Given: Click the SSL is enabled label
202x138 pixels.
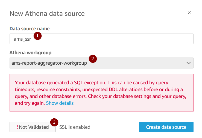Looking at the screenshot, I should (x=75, y=127).
